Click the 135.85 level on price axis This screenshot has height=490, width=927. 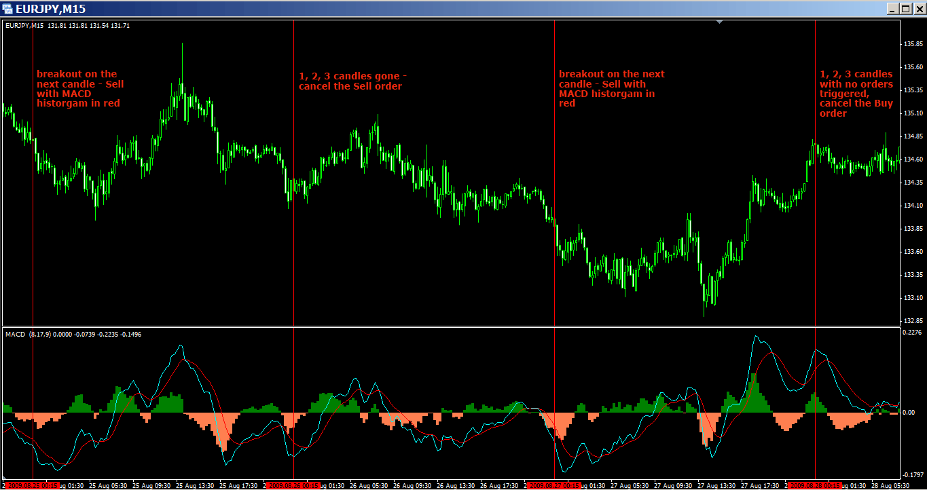pos(913,44)
